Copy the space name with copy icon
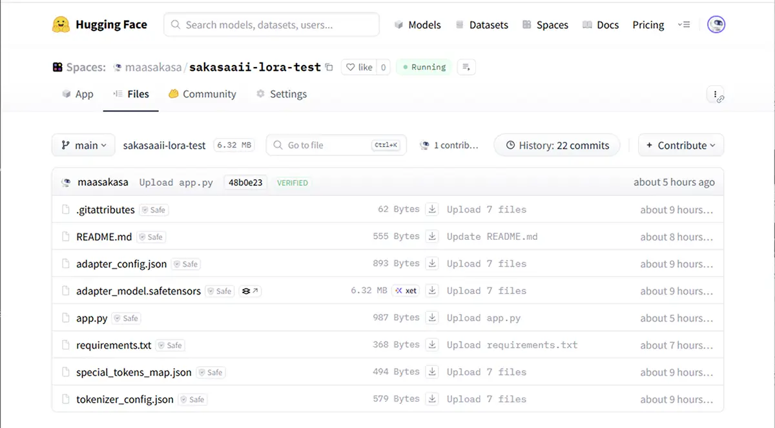 pyautogui.click(x=329, y=67)
